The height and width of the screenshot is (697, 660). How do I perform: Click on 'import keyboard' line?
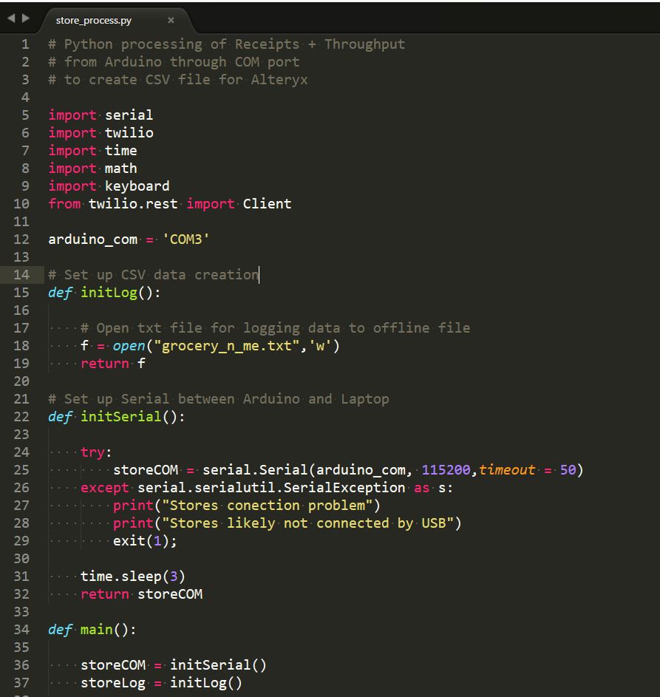109,186
